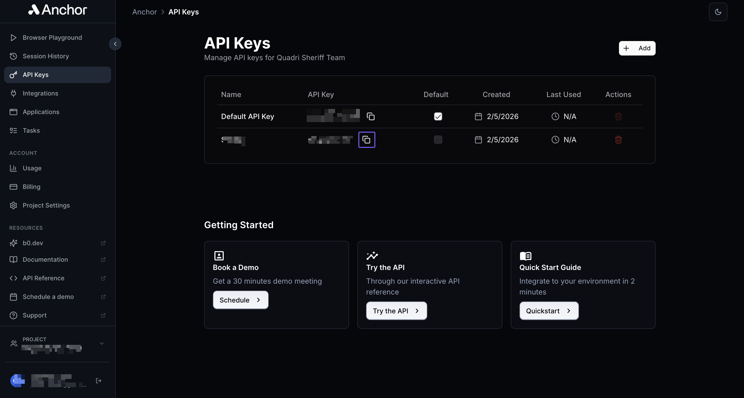Screen dimensions: 744x398
Task: Click Anchor breadcrumb link
Action: (144, 12)
